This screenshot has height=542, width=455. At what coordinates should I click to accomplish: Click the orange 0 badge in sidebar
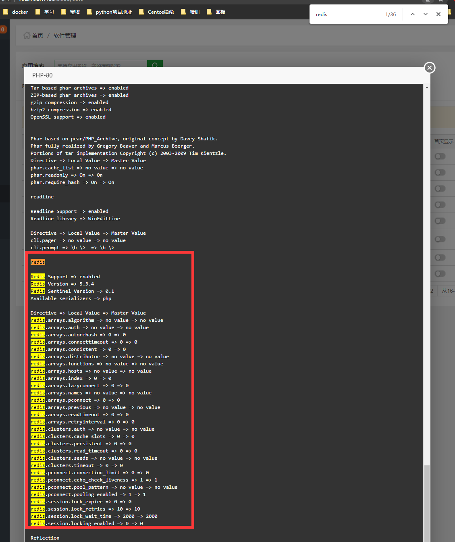tap(3, 29)
